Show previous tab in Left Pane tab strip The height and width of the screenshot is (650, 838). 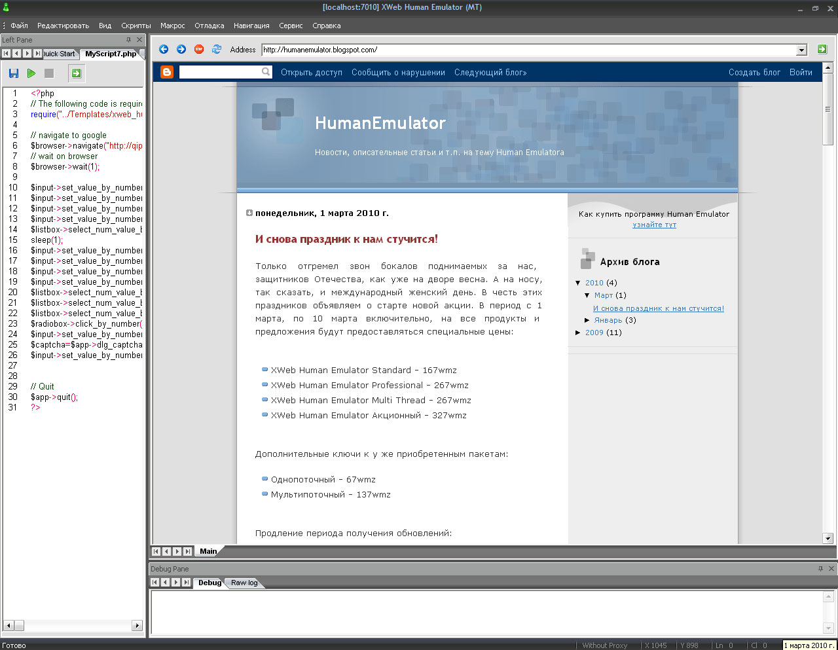17,54
